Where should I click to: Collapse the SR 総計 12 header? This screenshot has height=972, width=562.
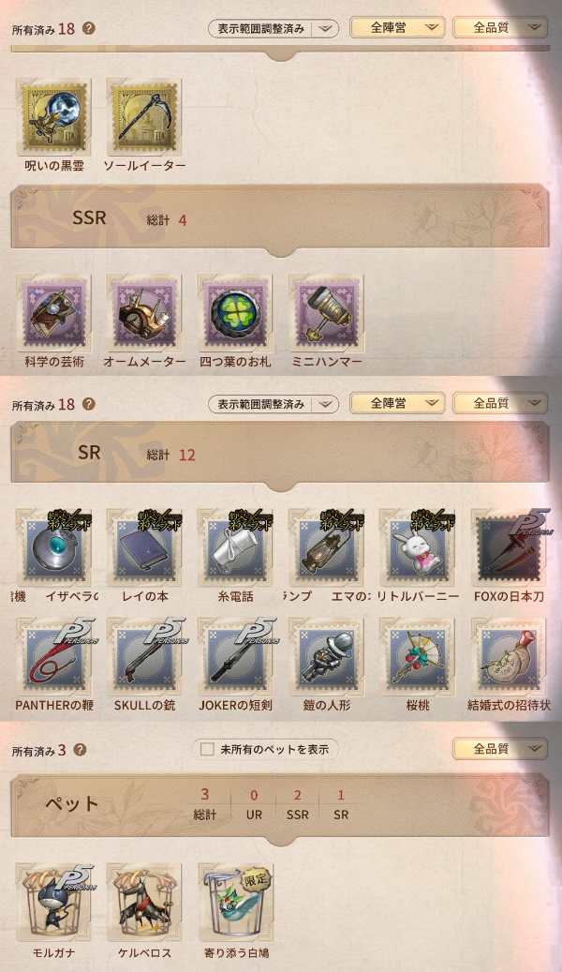tap(280, 455)
